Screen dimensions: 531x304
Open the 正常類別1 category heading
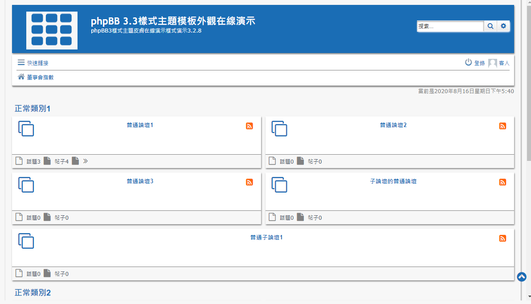click(x=33, y=108)
